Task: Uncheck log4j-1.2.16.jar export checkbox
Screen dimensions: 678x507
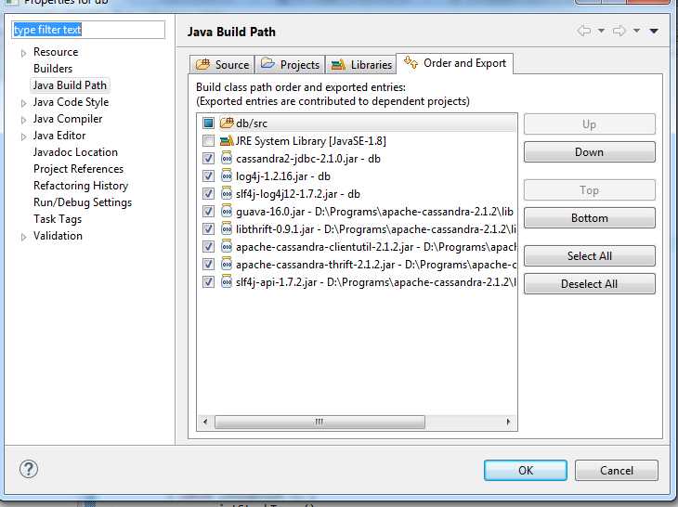Action: point(208,176)
